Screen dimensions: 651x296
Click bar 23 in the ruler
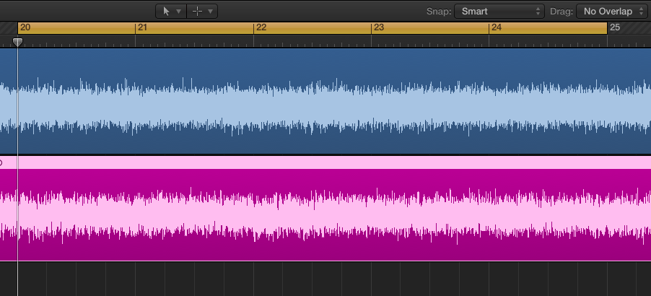tap(379, 27)
